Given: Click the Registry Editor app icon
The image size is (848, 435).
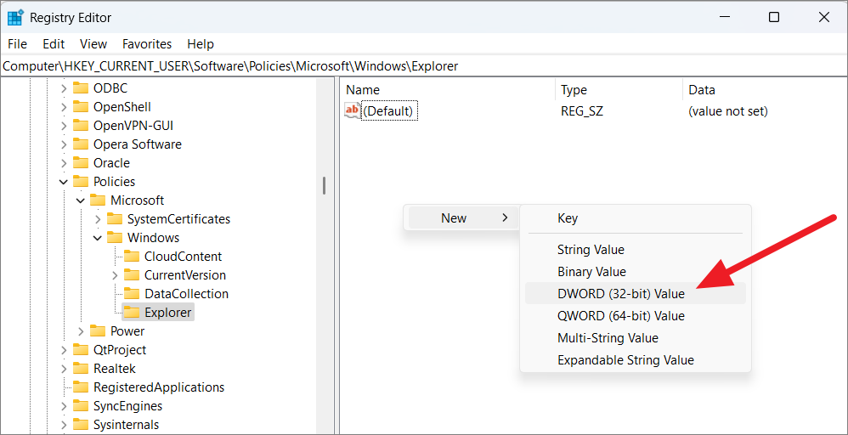Looking at the screenshot, I should 15,17.
